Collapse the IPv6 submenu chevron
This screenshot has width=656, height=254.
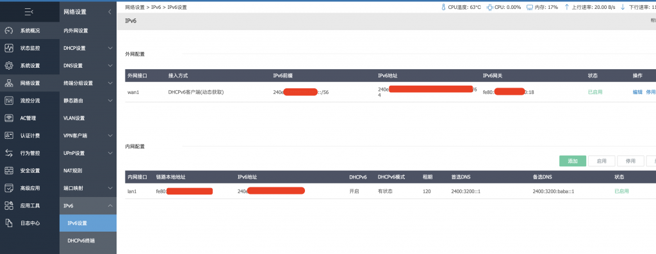pos(110,205)
